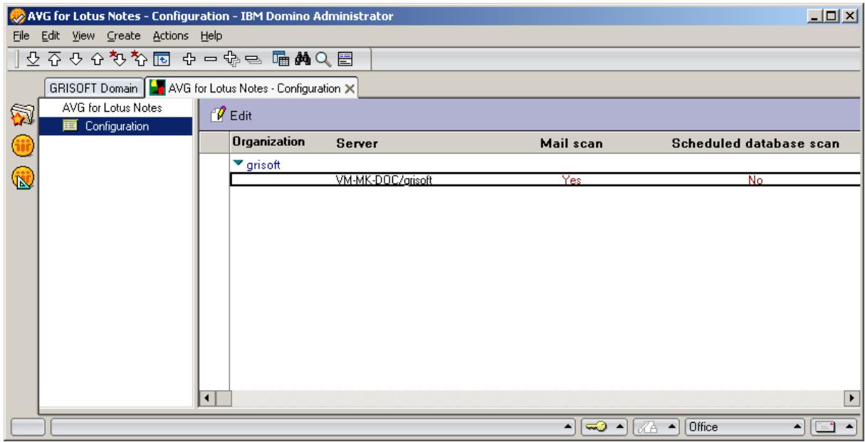Close the AVG for Lotus Notes Configuration tab
This screenshot has height=442, width=865.
350,89
